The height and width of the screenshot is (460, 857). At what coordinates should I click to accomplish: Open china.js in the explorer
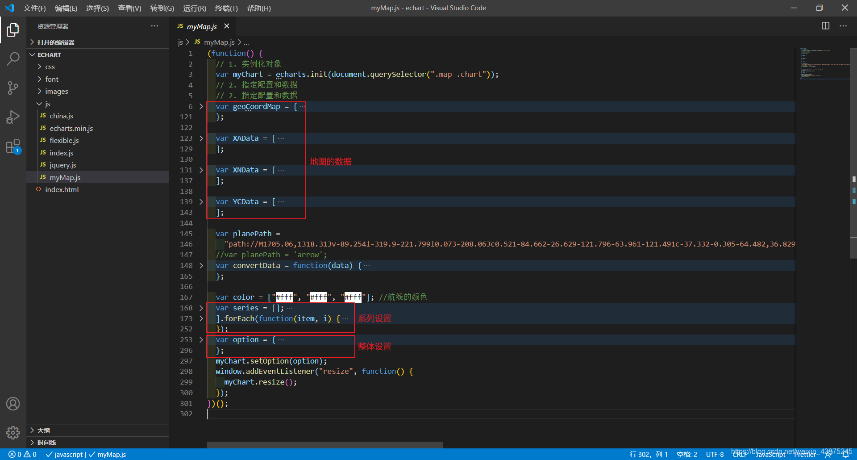pyautogui.click(x=98, y=116)
